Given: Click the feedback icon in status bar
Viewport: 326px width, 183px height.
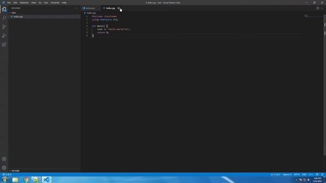Looking at the screenshot, I should [317, 174].
